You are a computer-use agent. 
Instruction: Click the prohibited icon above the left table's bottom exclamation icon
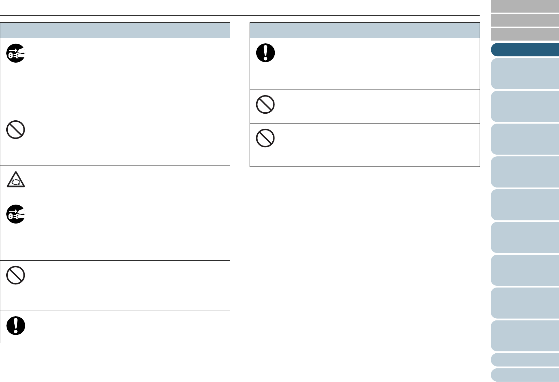16,275
